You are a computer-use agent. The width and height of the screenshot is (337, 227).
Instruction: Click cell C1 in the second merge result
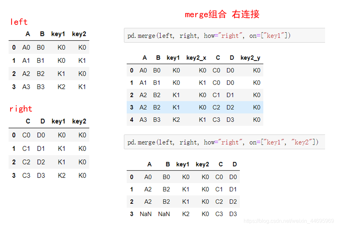[219, 189]
